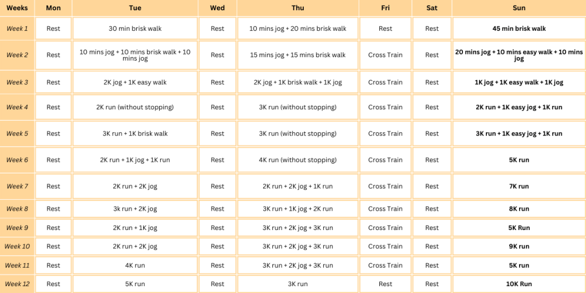This screenshot has height=293, width=586.
Task: Select the 7K run cell
Action: coord(518,187)
